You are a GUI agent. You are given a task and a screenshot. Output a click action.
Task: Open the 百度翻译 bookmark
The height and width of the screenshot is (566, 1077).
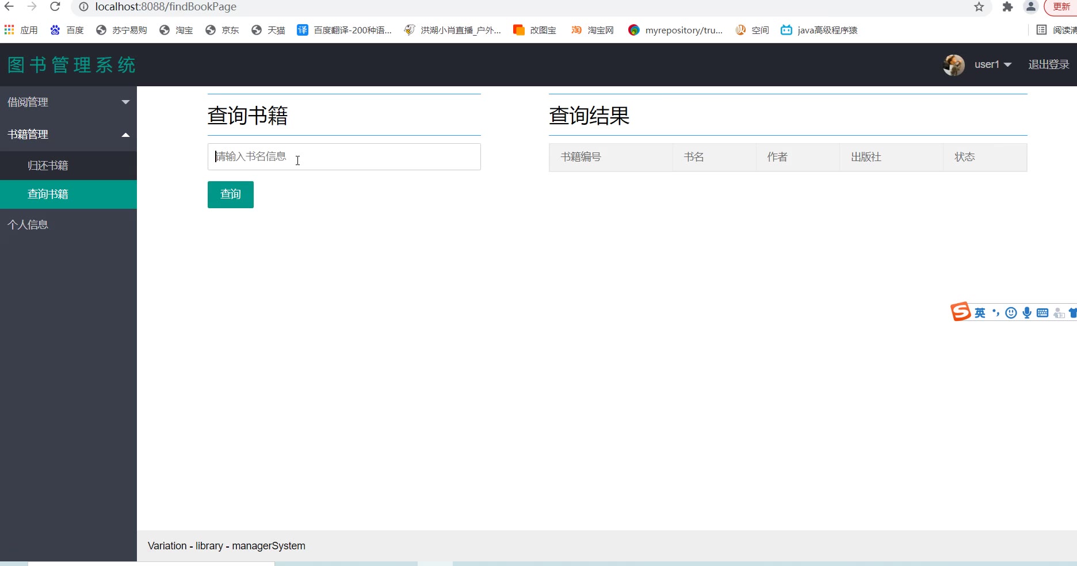click(x=344, y=30)
